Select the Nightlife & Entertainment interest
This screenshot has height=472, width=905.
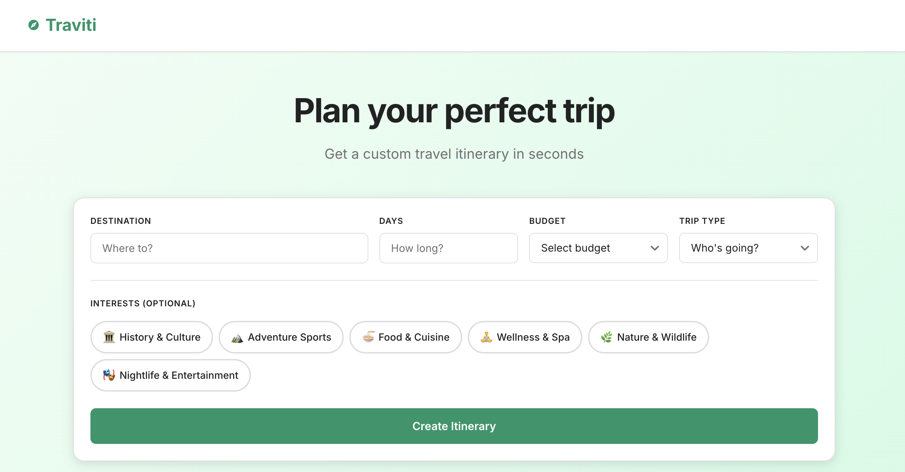click(x=170, y=375)
